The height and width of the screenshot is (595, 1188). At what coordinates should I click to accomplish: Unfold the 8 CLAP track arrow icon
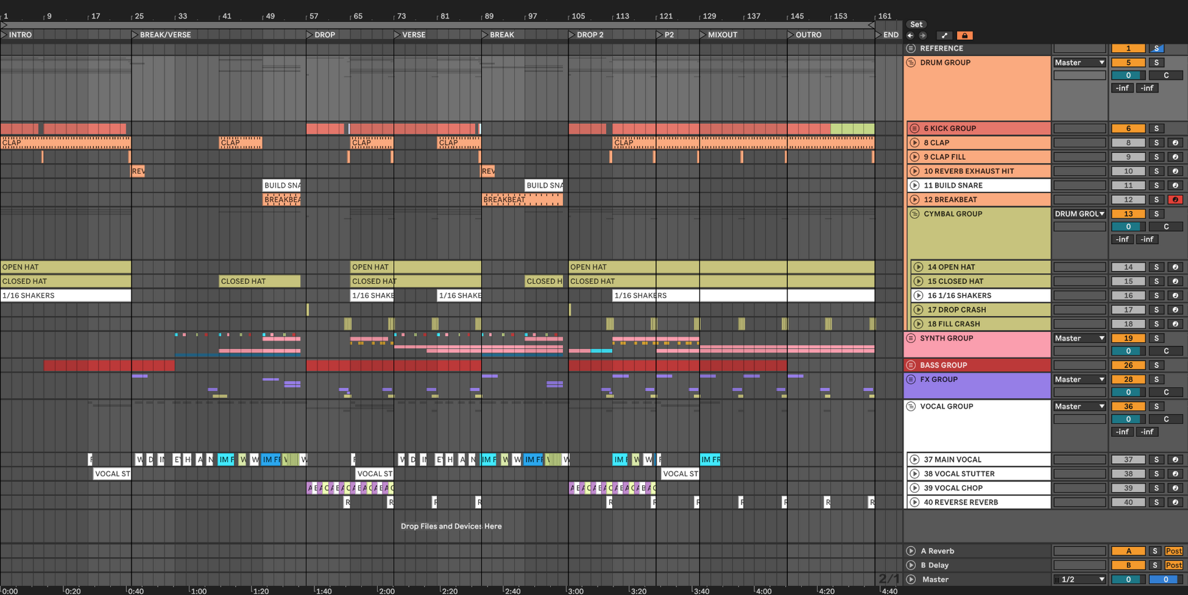[915, 143]
